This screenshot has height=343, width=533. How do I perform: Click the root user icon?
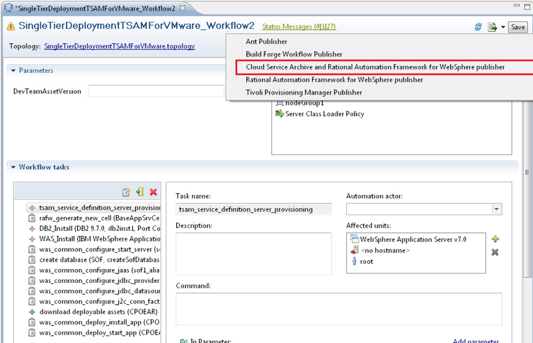(x=354, y=261)
